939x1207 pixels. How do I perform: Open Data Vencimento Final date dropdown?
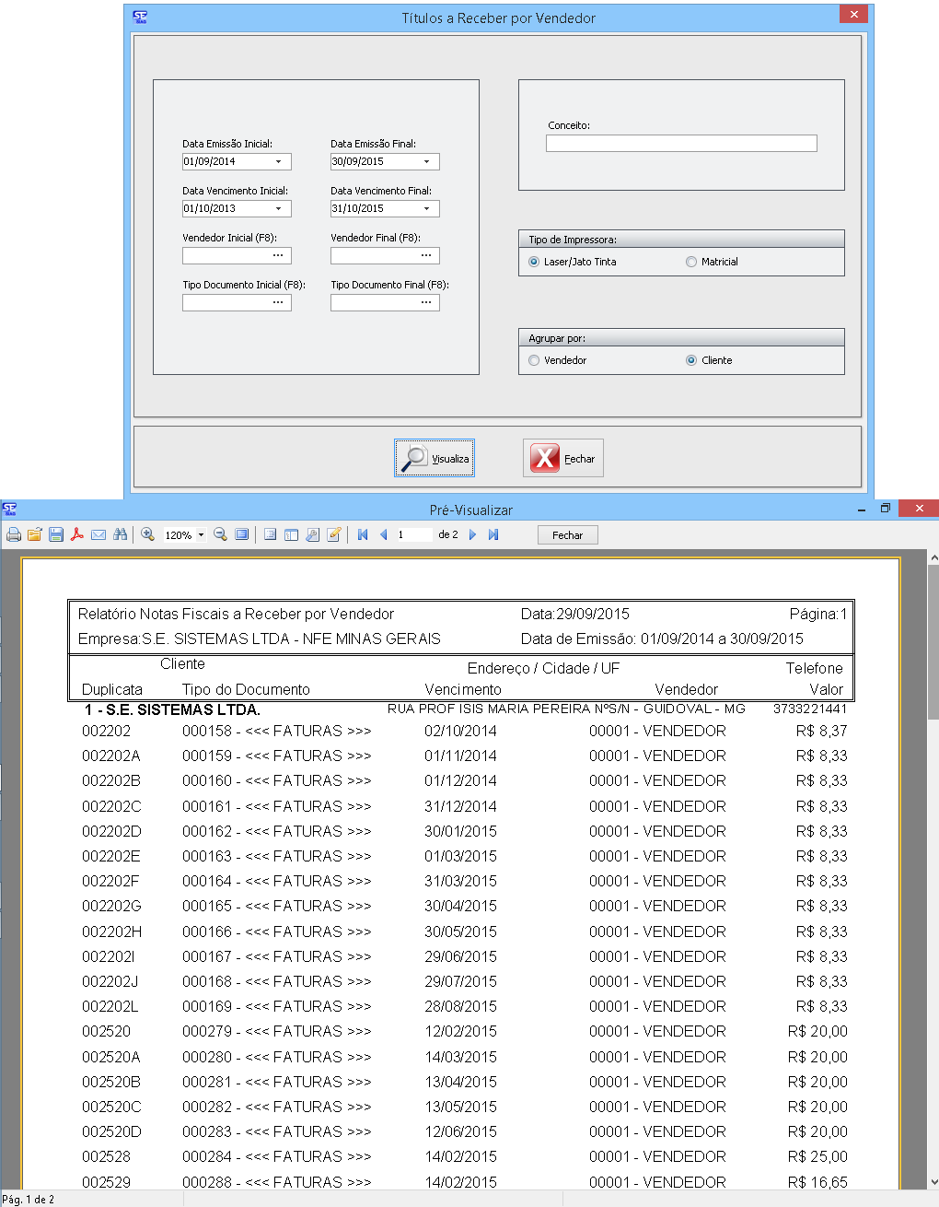pyautogui.click(x=427, y=209)
